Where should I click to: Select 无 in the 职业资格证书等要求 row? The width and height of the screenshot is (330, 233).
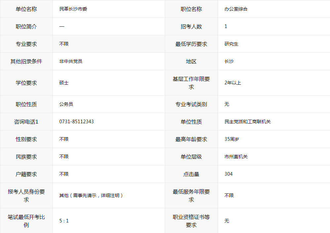point(227,221)
